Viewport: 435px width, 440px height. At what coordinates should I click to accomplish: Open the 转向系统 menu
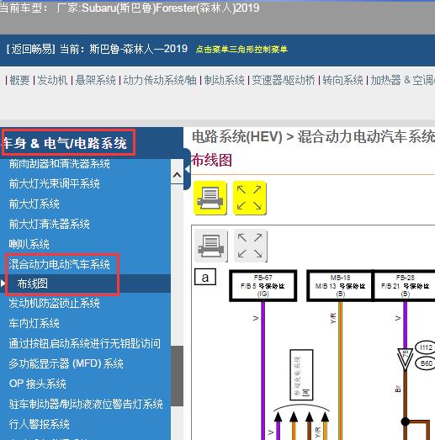pos(342,80)
